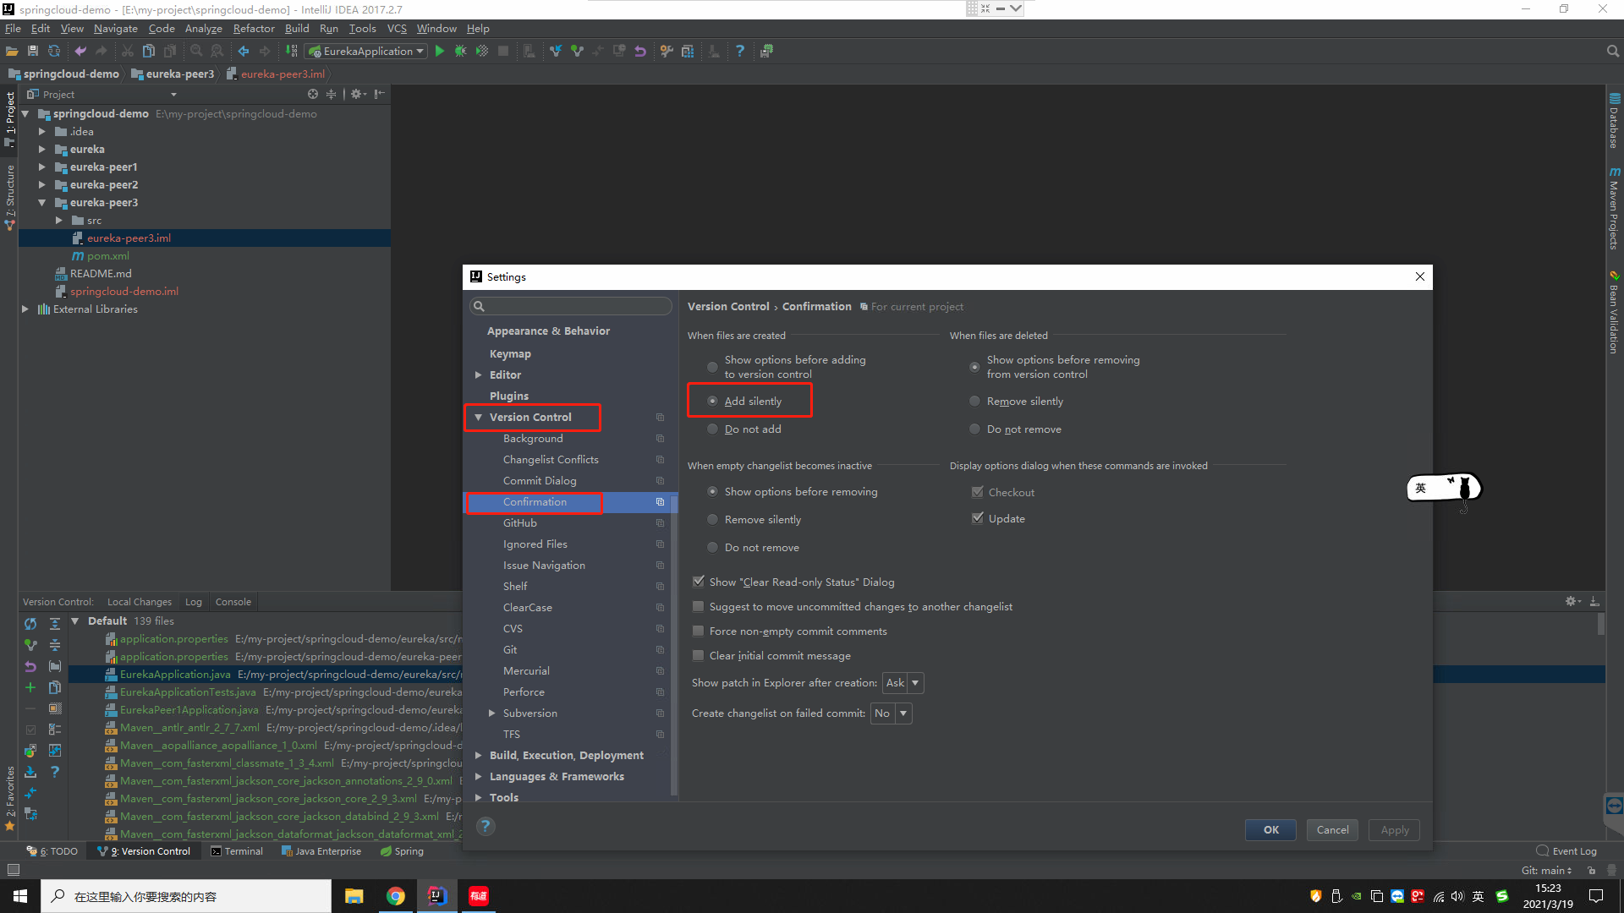Toggle the Update command checkbox
1624x913 pixels.
coord(978,518)
